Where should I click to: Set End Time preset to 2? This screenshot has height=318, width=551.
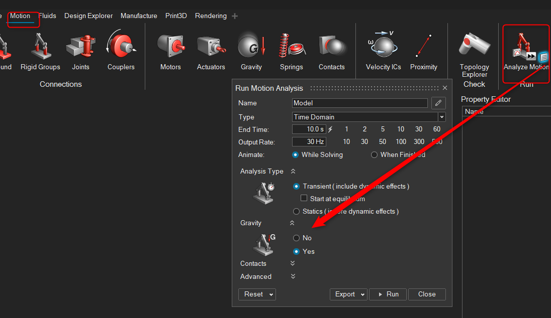coord(365,129)
